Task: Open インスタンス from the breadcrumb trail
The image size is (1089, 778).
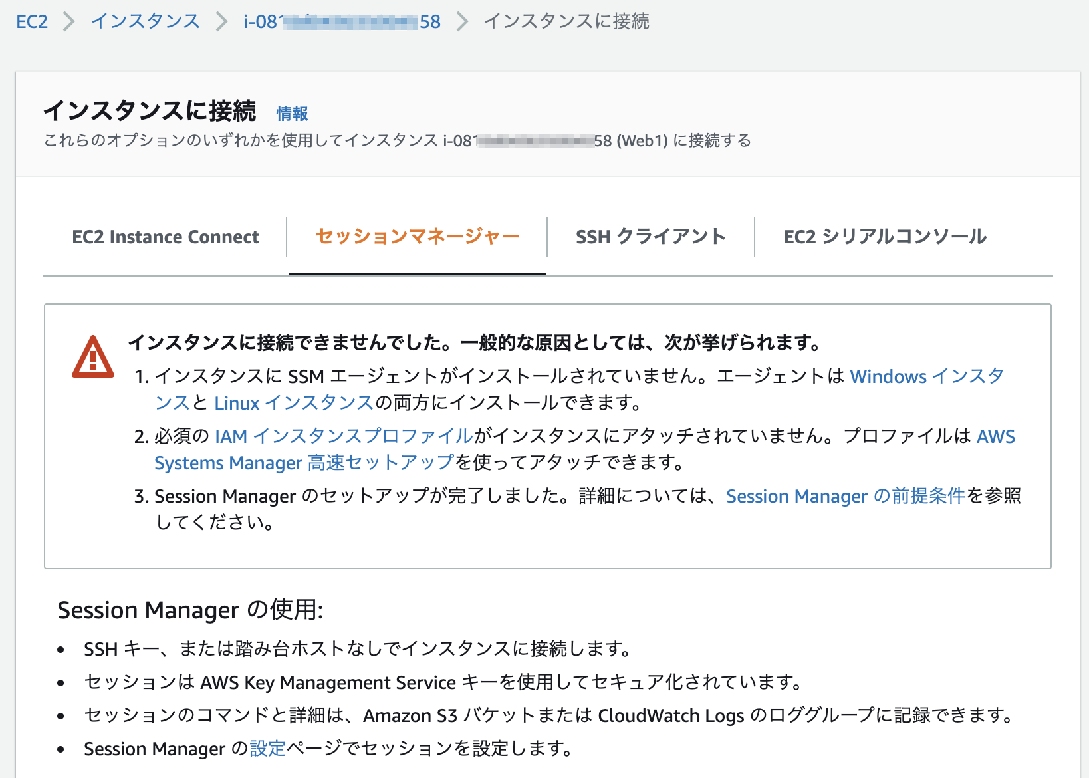Action: coord(144,21)
